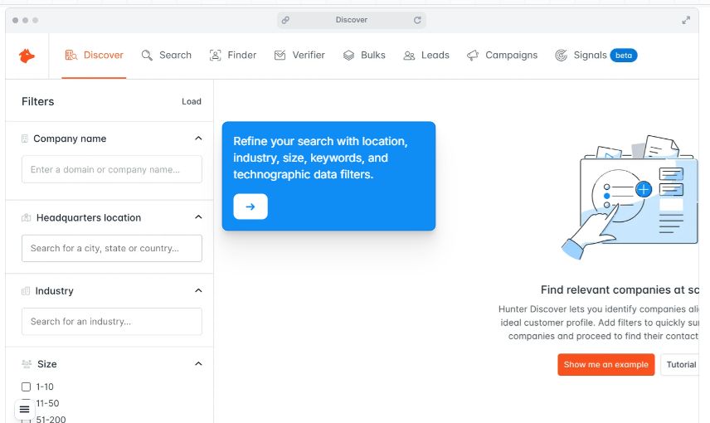Image resolution: width=710 pixels, height=423 pixels.
Task: Open the hamburger menu button
Action: pyautogui.click(x=24, y=410)
